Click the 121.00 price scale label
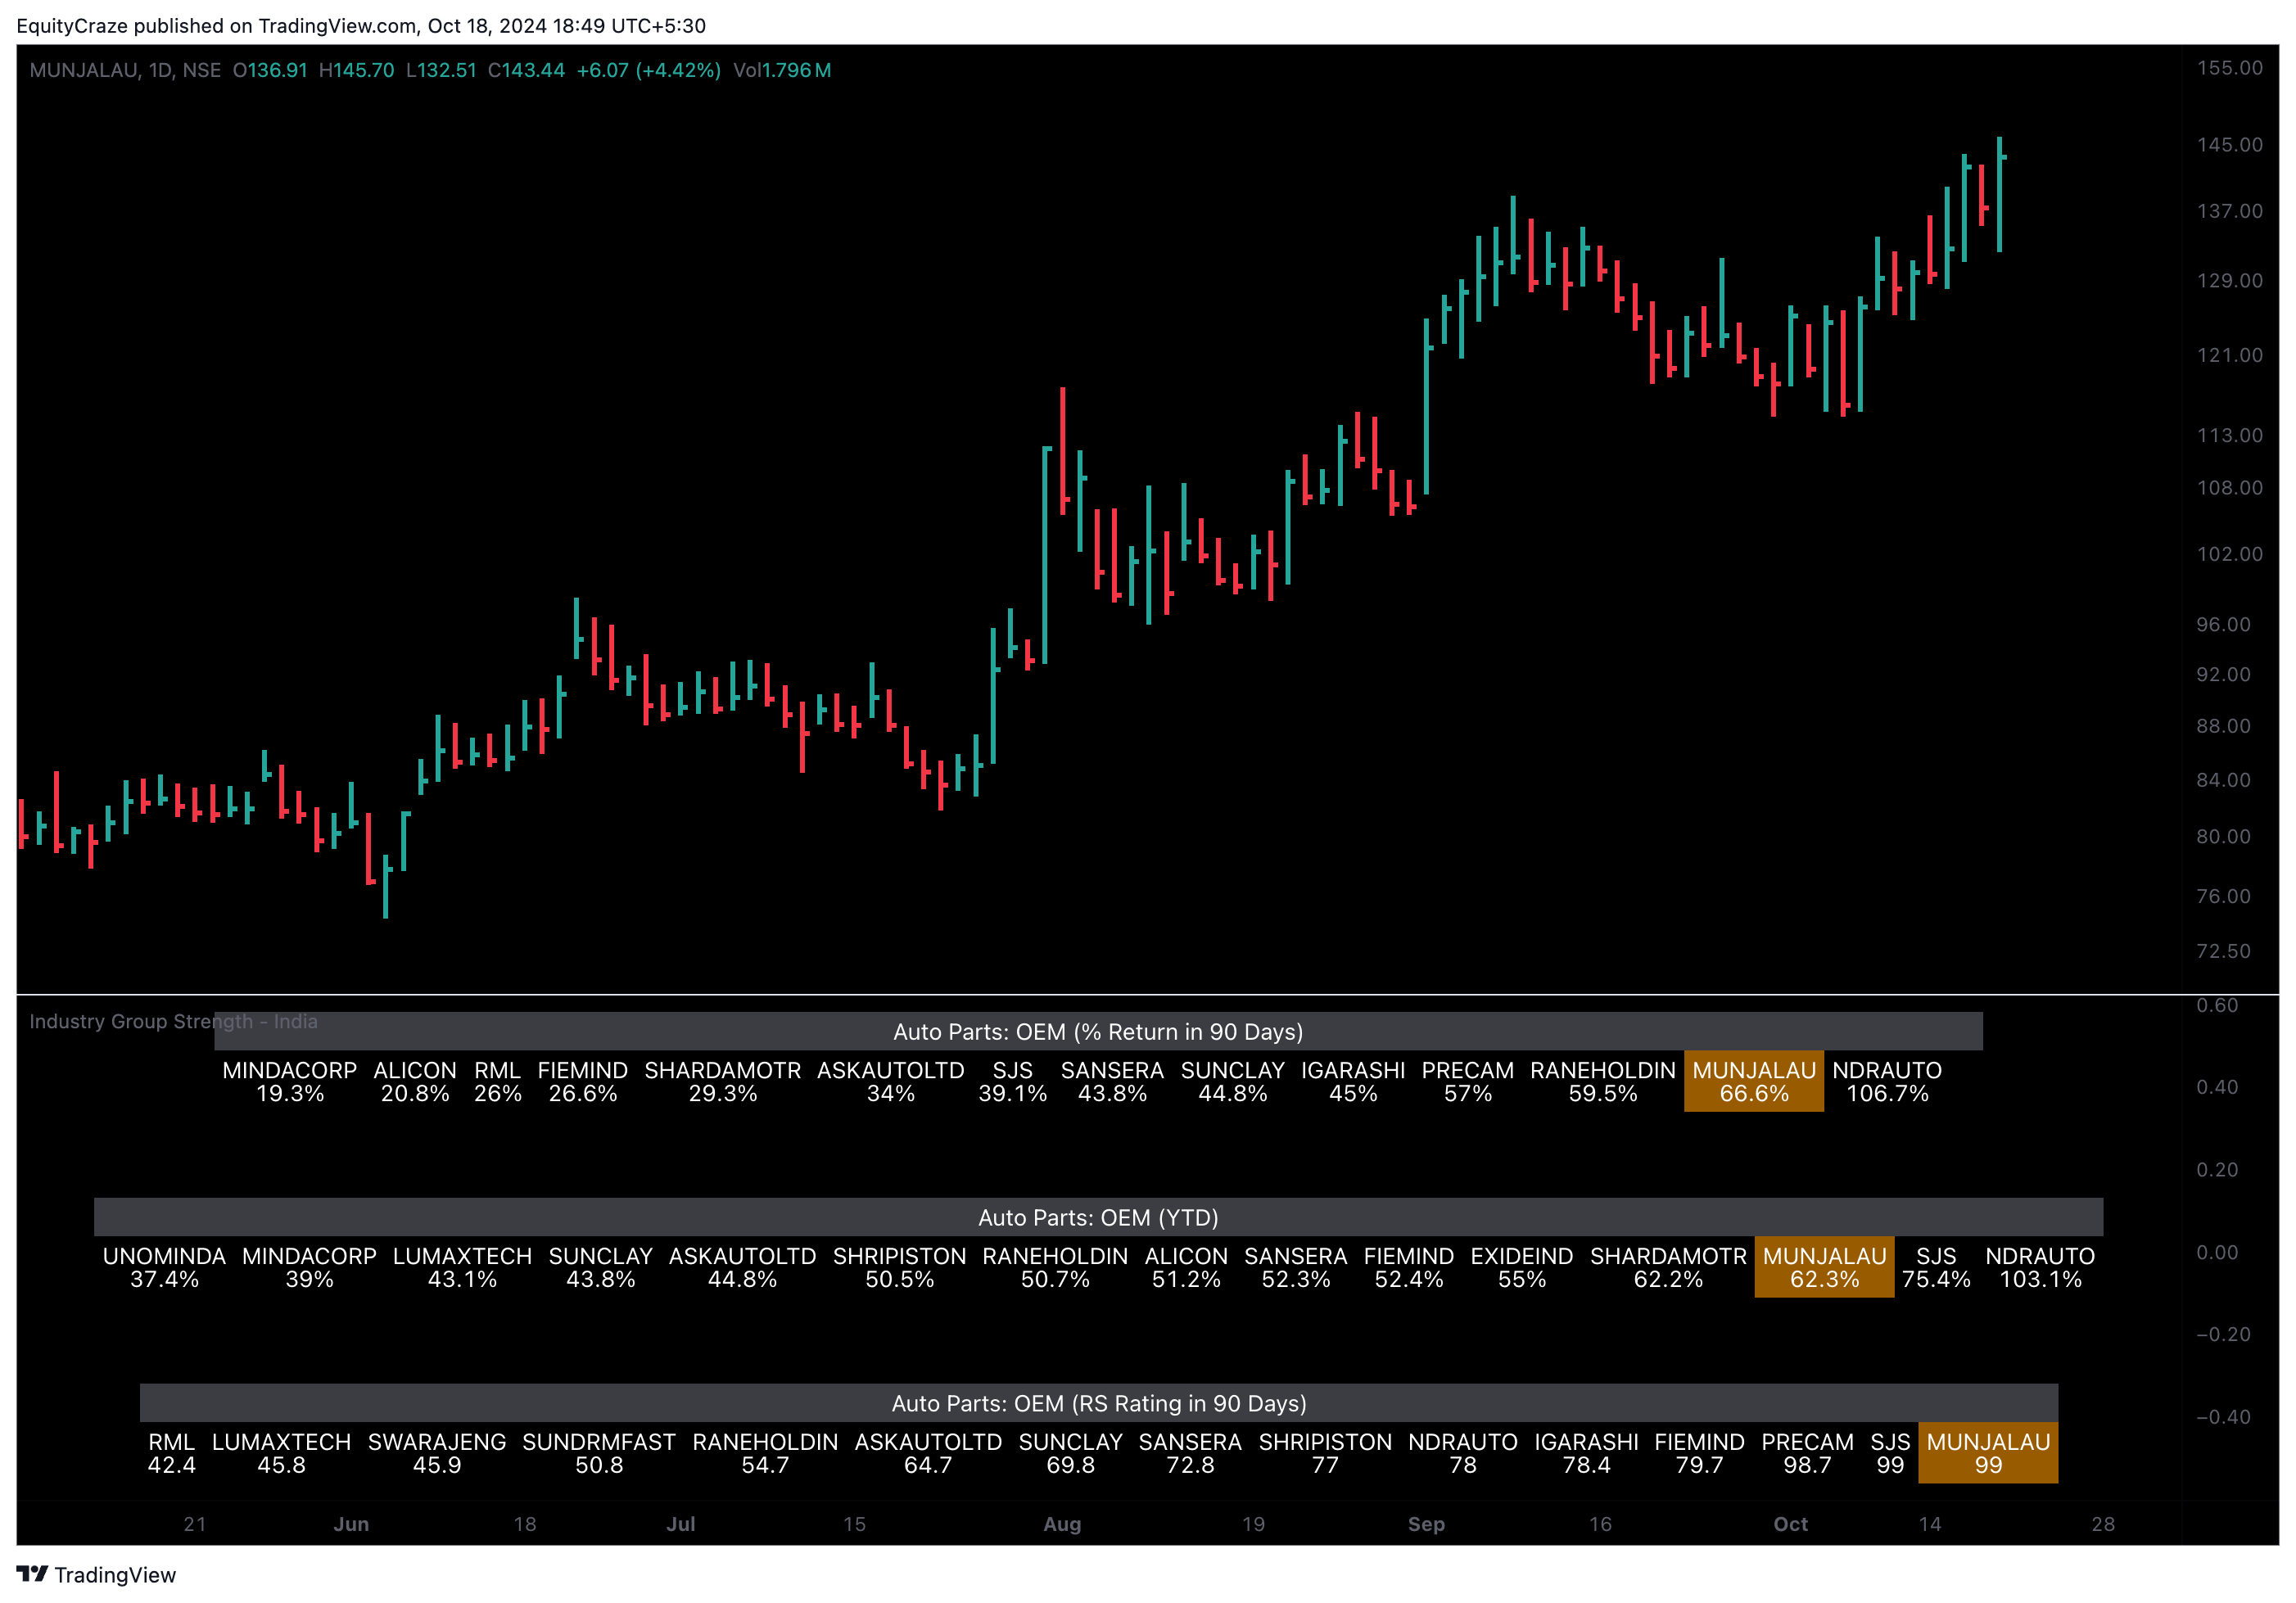Viewport: 2296px width, 1603px height. 2229,355
